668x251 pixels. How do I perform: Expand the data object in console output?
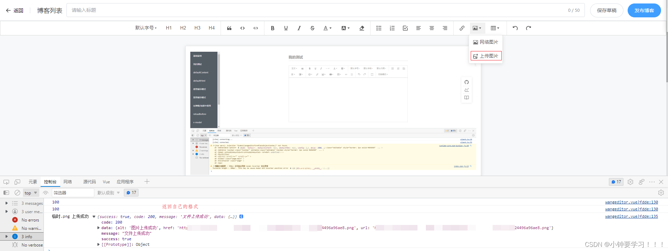98,228
